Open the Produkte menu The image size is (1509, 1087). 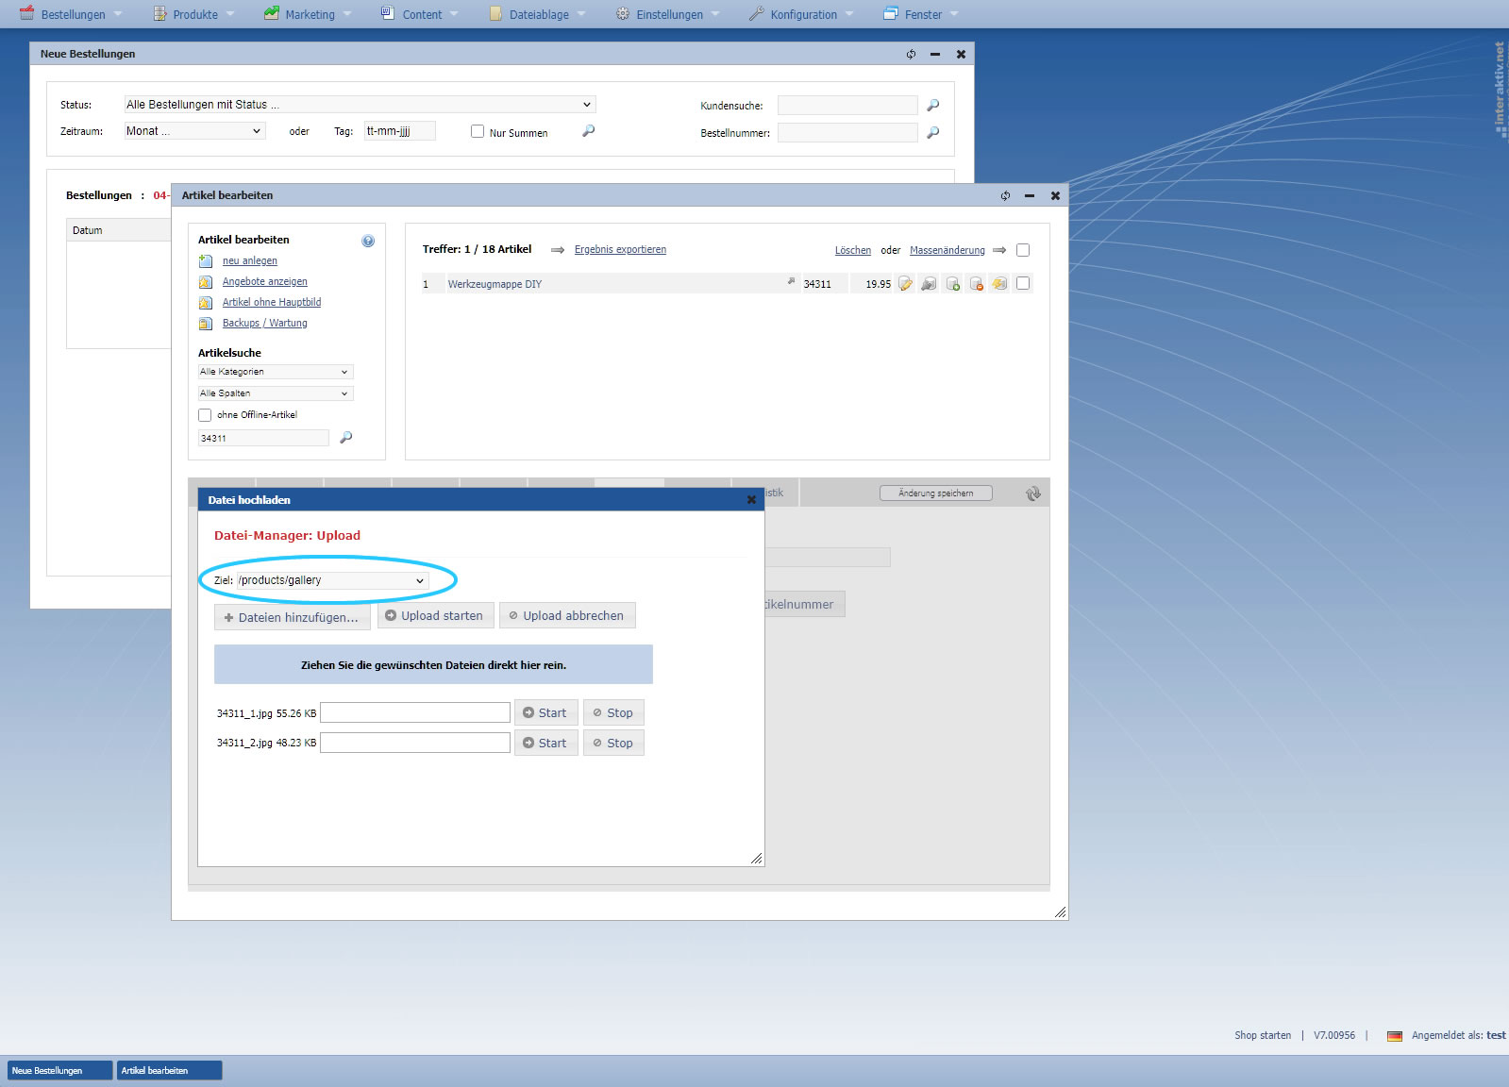click(194, 14)
